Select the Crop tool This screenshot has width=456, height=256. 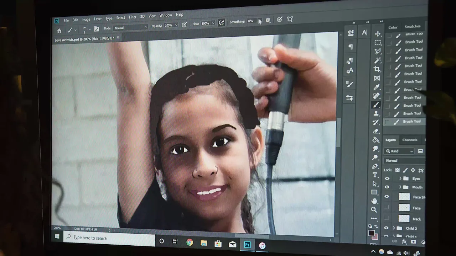point(377,69)
